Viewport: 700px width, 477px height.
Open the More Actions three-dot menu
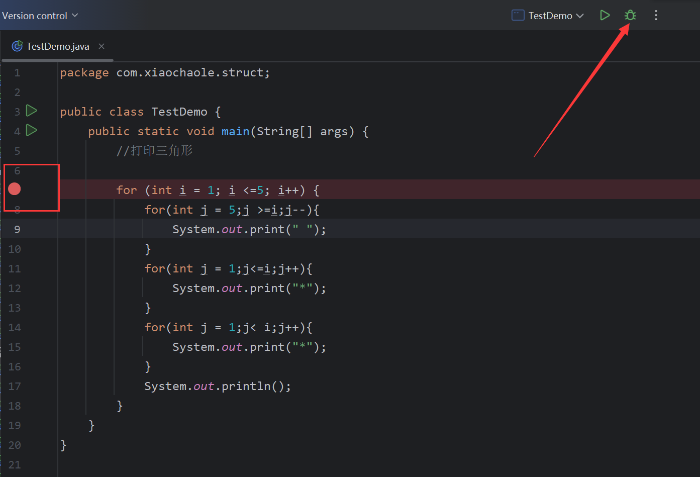pyautogui.click(x=656, y=16)
